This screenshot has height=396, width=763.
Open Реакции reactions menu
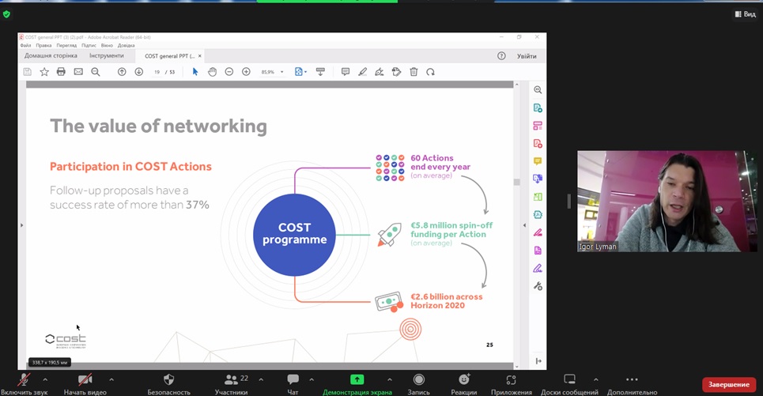tap(464, 383)
